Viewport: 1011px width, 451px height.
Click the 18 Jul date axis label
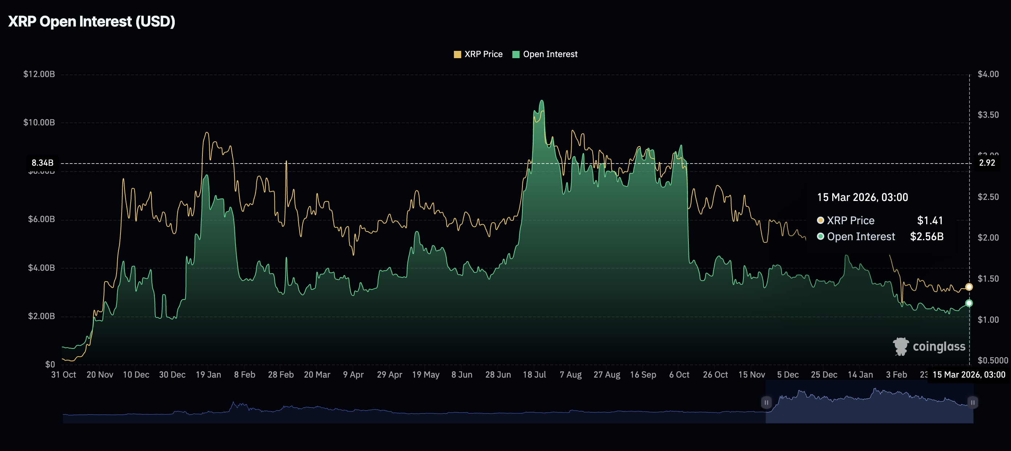click(534, 375)
